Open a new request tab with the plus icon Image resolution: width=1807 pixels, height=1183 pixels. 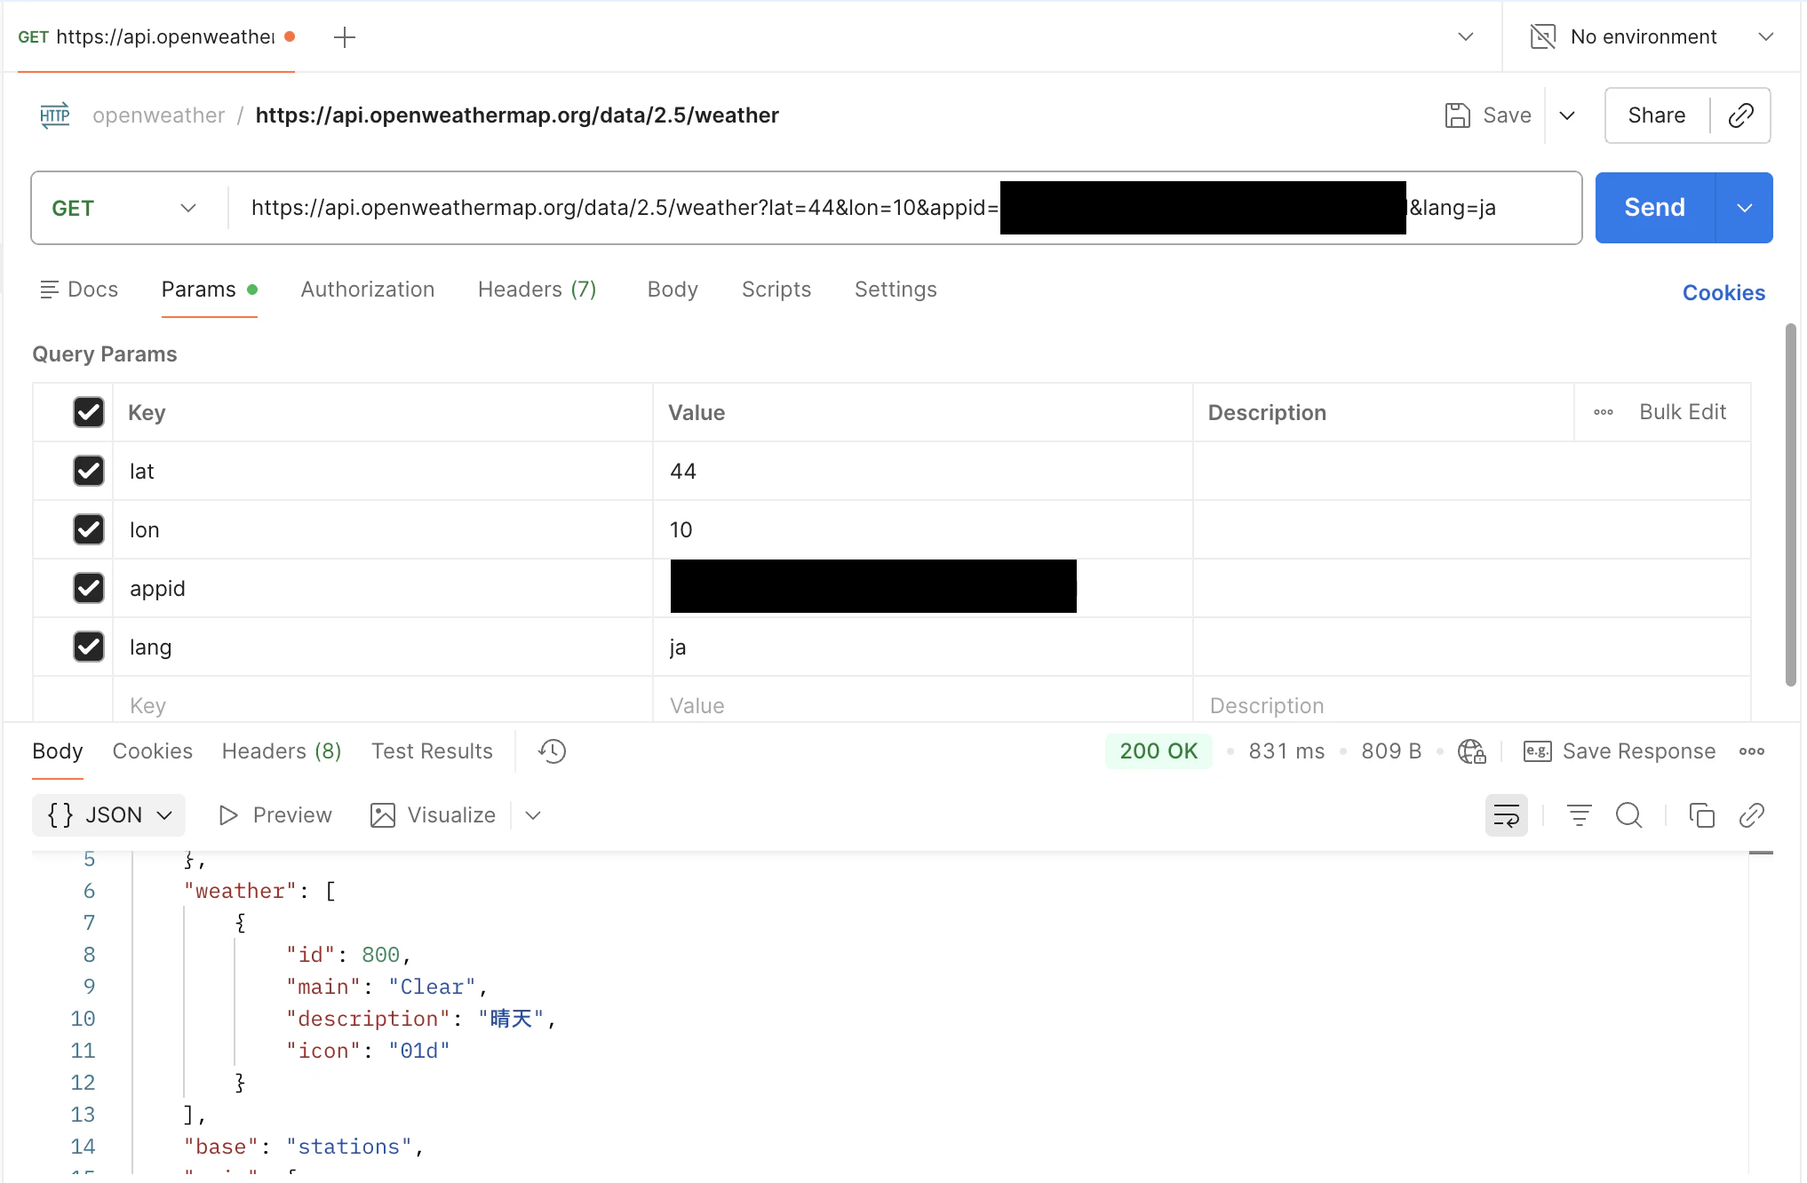coord(344,37)
